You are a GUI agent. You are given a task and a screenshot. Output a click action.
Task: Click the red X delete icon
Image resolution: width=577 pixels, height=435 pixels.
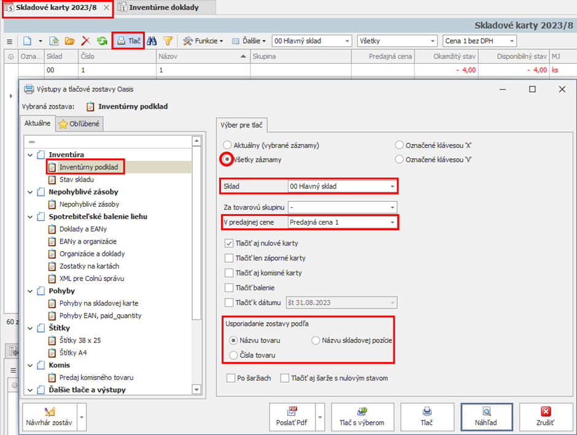[x=86, y=41]
